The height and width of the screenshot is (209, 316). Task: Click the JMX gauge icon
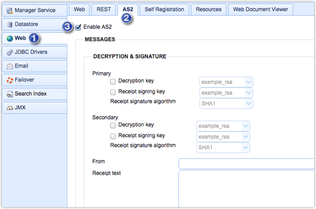point(9,108)
